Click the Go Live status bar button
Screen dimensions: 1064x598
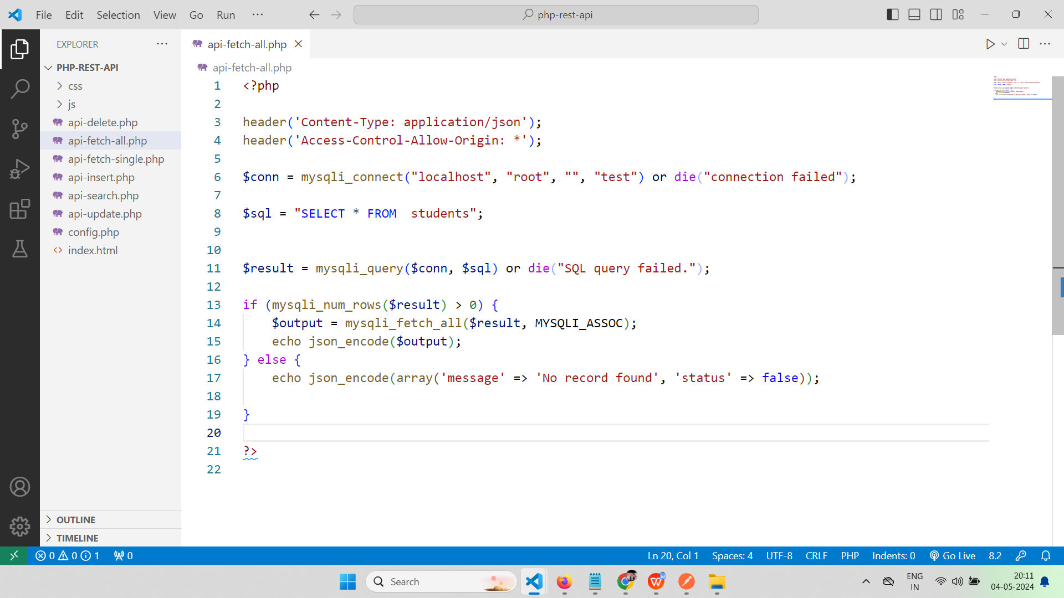(x=952, y=555)
